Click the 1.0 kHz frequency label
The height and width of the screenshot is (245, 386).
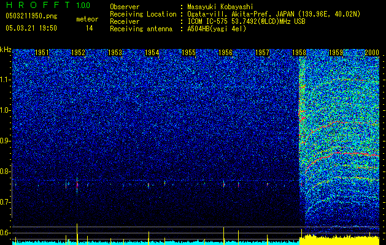point(6,110)
